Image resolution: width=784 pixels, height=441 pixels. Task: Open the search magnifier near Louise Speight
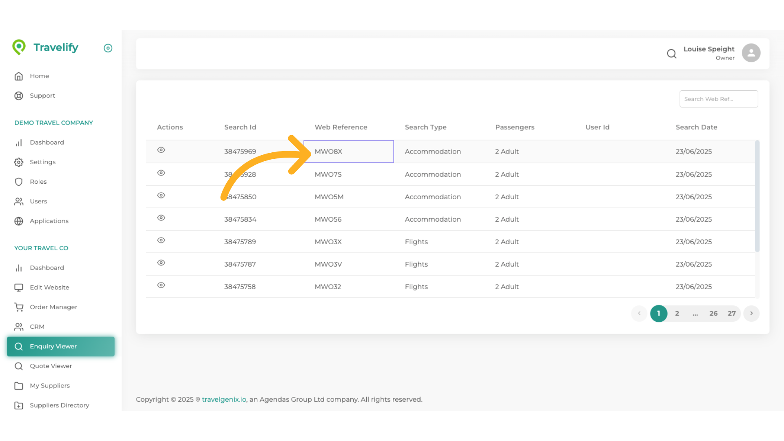pyautogui.click(x=672, y=53)
